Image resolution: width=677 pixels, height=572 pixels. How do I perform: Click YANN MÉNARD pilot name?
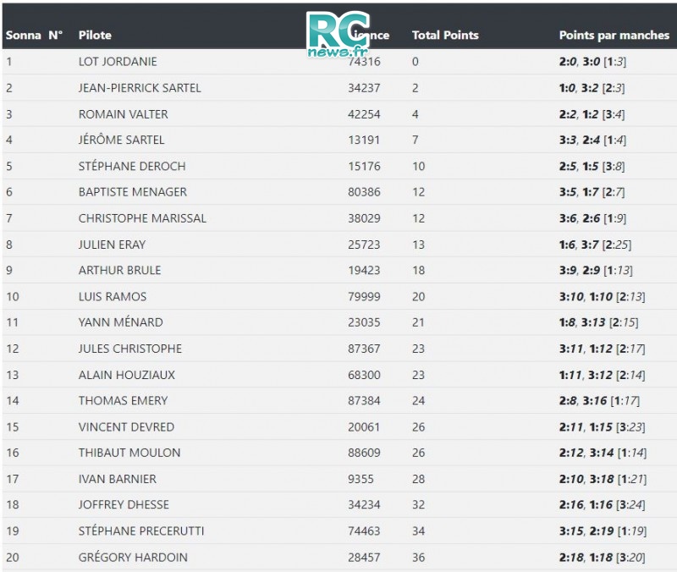(x=120, y=322)
